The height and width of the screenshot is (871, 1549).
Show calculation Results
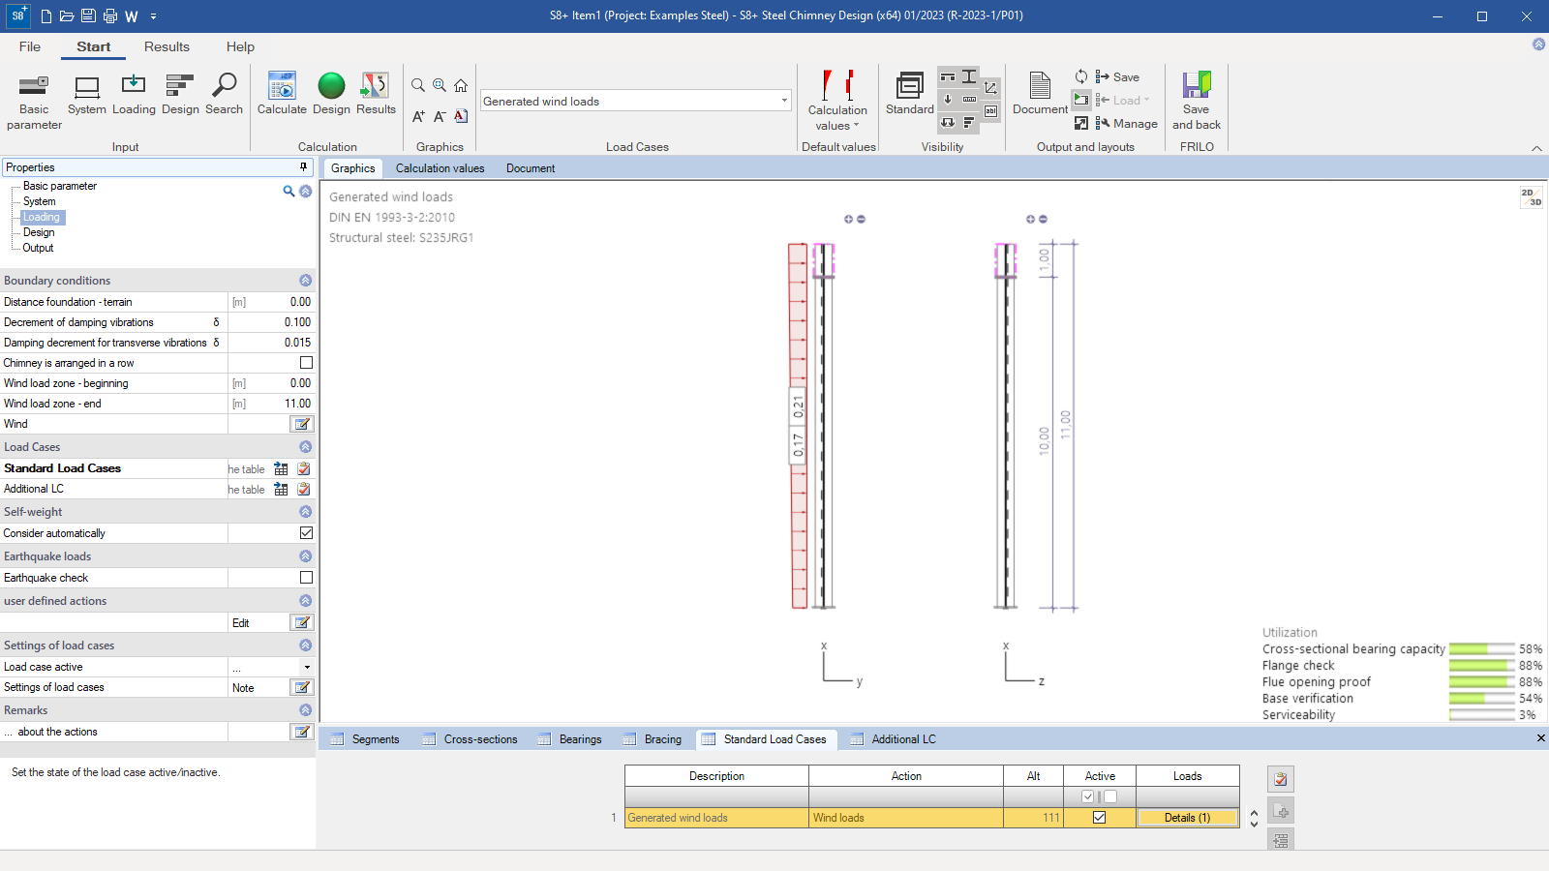click(x=376, y=95)
